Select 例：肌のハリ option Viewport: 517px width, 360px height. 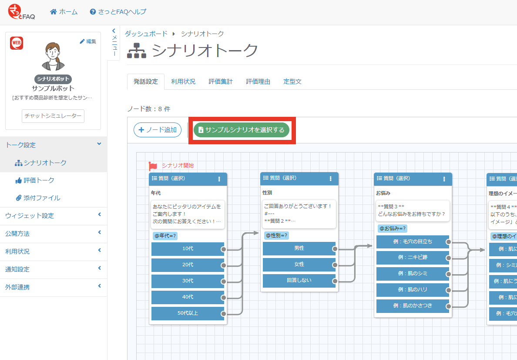pos(413,290)
